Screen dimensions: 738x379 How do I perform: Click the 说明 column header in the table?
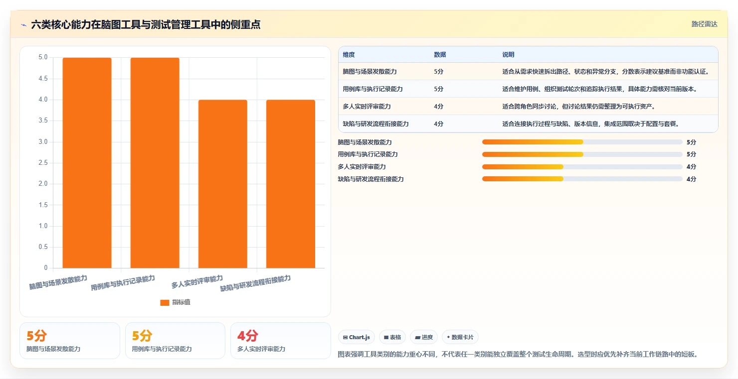tap(508, 55)
